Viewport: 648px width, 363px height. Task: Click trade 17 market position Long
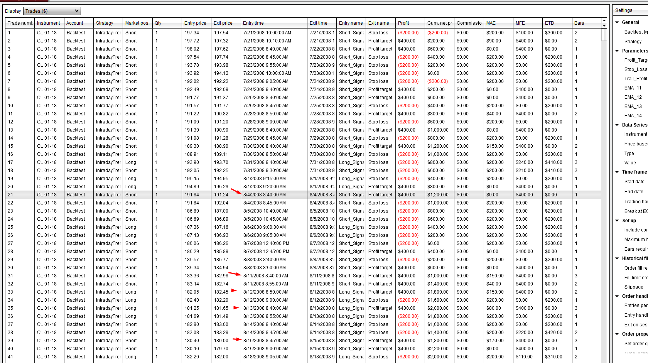(x=131, y=162)
